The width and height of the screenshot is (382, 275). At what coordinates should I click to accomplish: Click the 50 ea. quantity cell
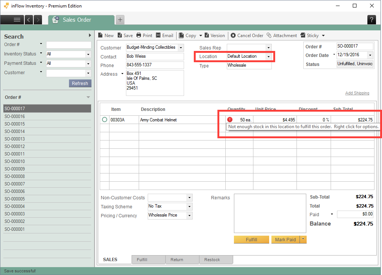240,120
